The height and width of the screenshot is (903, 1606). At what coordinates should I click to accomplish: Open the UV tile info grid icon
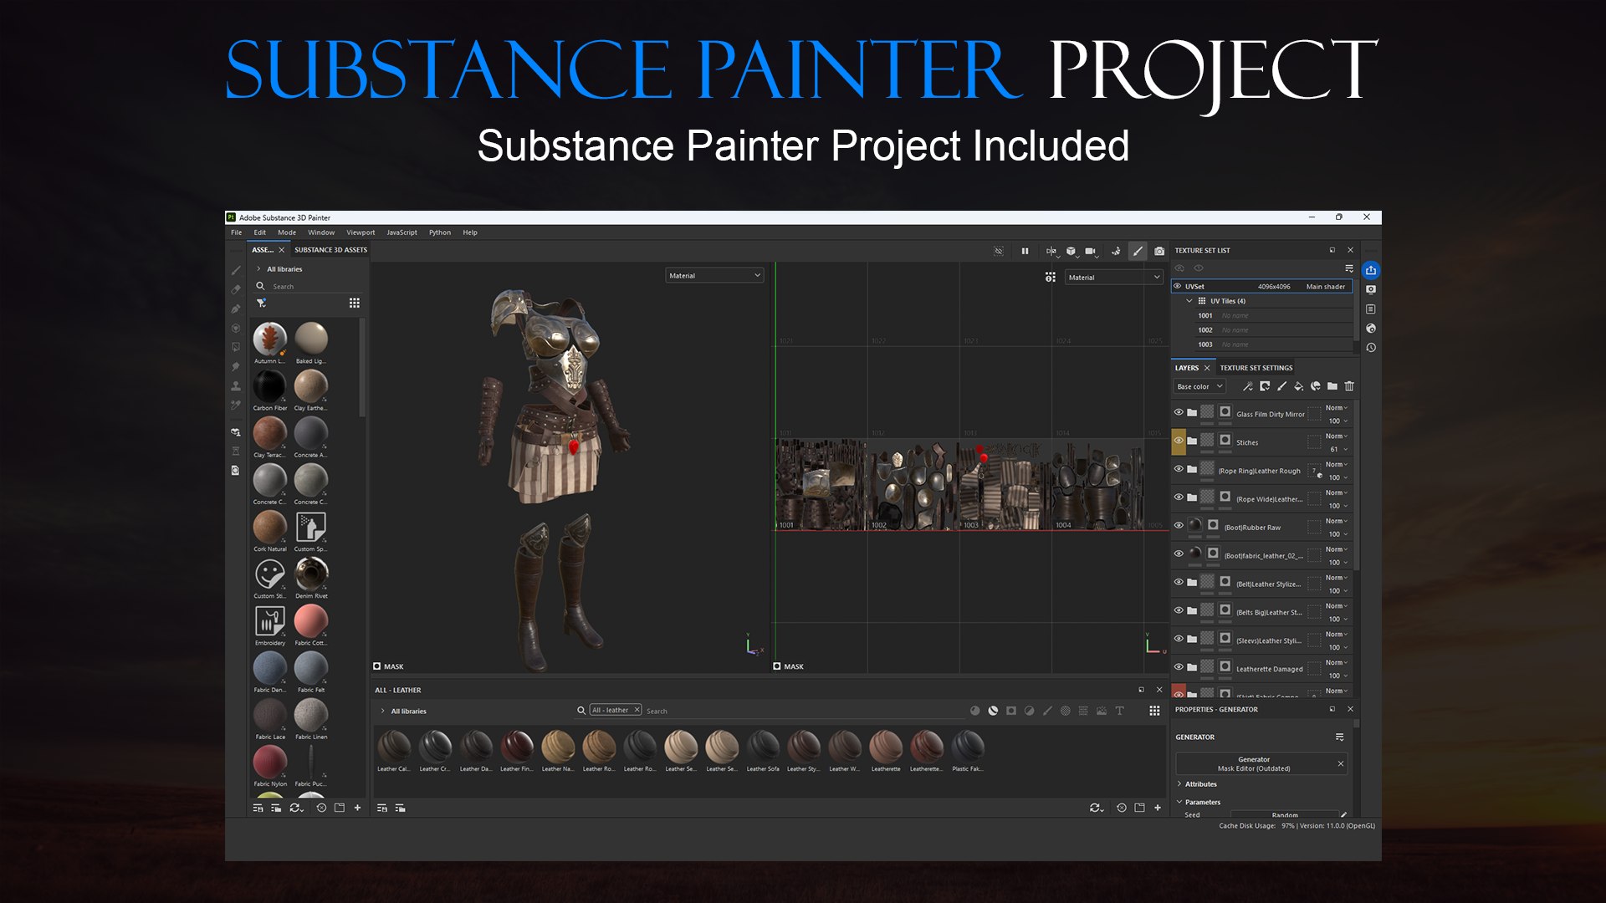pos(1051,277)
